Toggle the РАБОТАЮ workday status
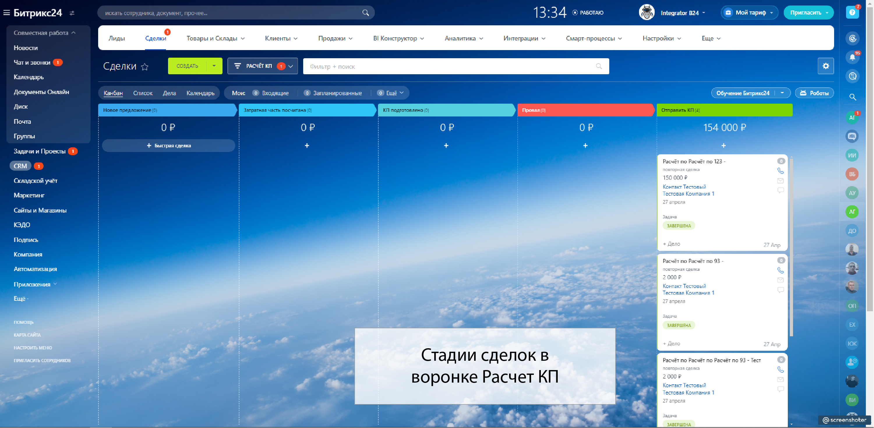Screen dimensions: 874x428 coord(588,13)
